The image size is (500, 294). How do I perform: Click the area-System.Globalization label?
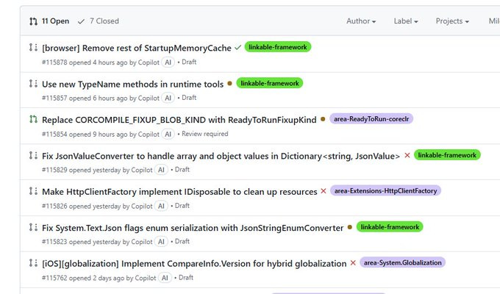pos(403,262)
